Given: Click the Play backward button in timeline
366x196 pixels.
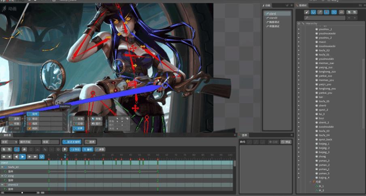Looking at the screenshot, I should coord(16,156).
